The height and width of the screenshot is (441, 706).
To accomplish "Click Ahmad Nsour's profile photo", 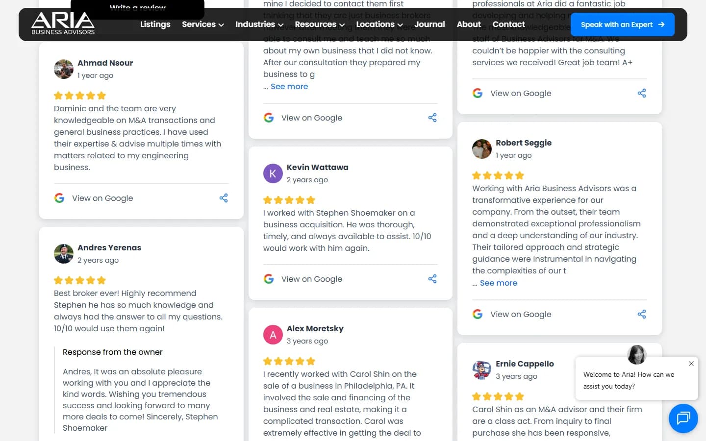I will tap(64, 69).
